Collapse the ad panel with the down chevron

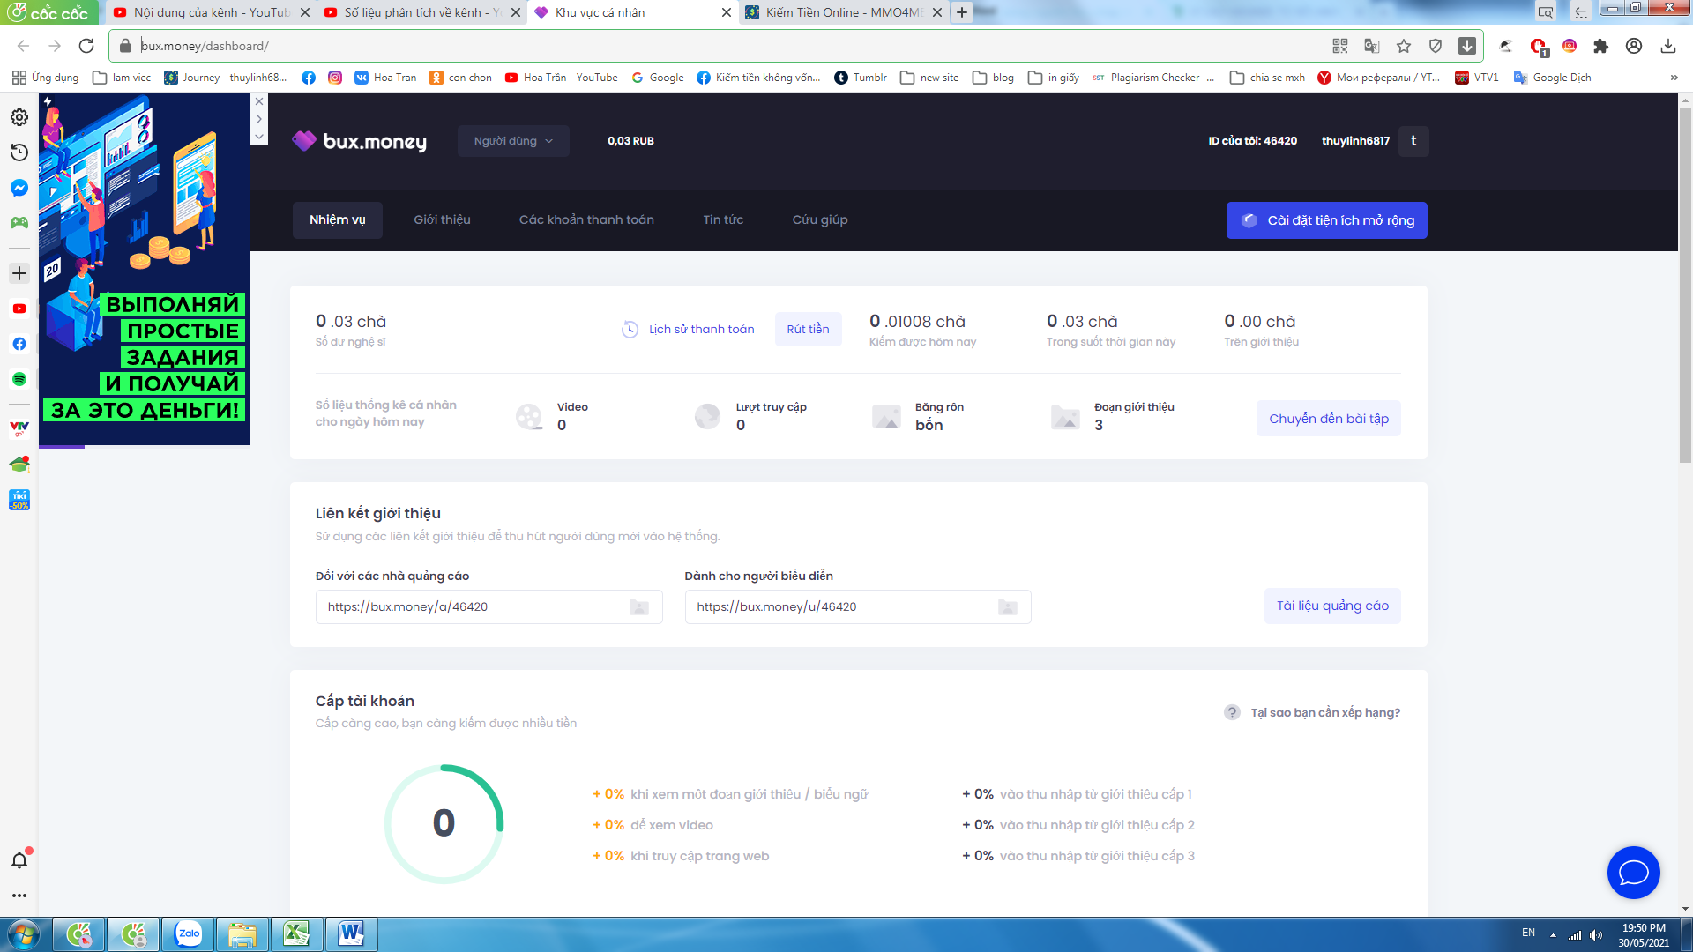point(259,137)
